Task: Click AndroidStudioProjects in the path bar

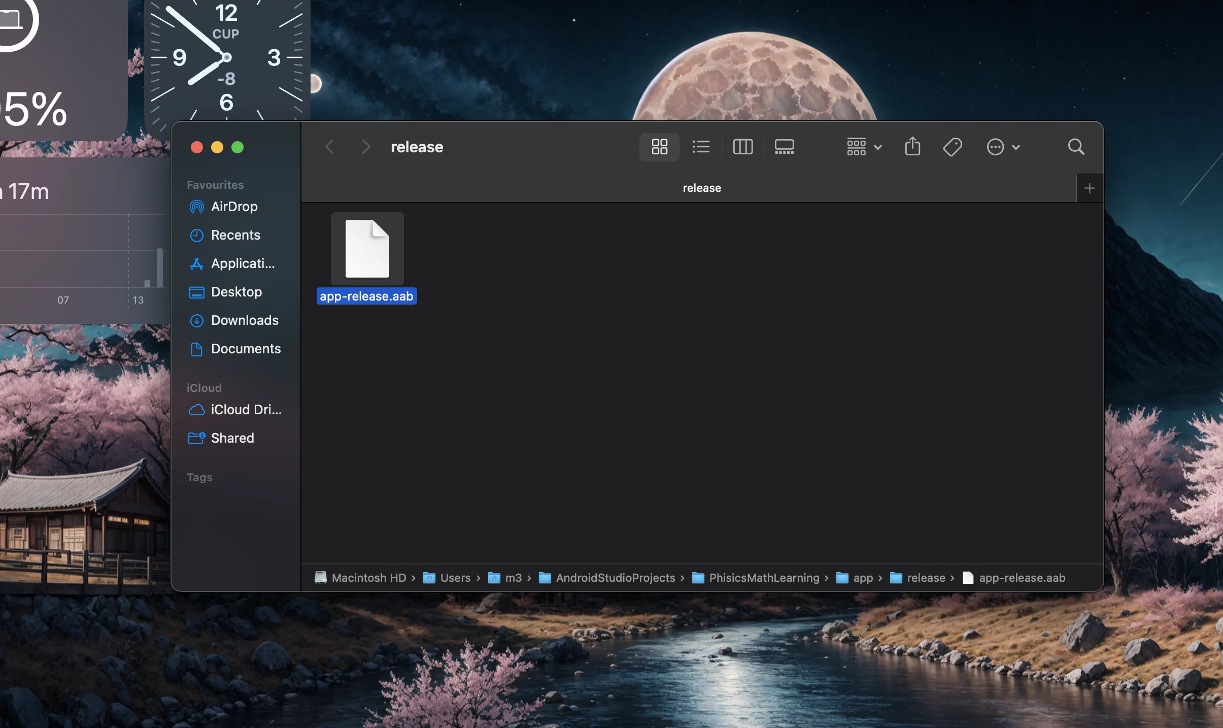Action: pos(607,578)
